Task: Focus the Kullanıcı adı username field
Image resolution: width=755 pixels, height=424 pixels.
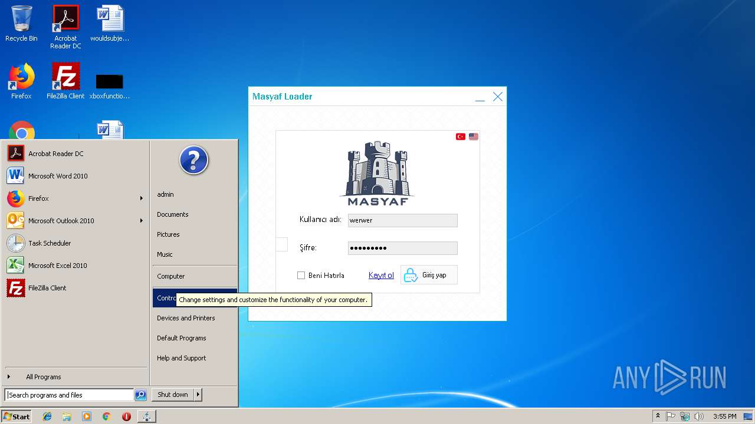Action: pyautogui.click(x=402, y=220)
